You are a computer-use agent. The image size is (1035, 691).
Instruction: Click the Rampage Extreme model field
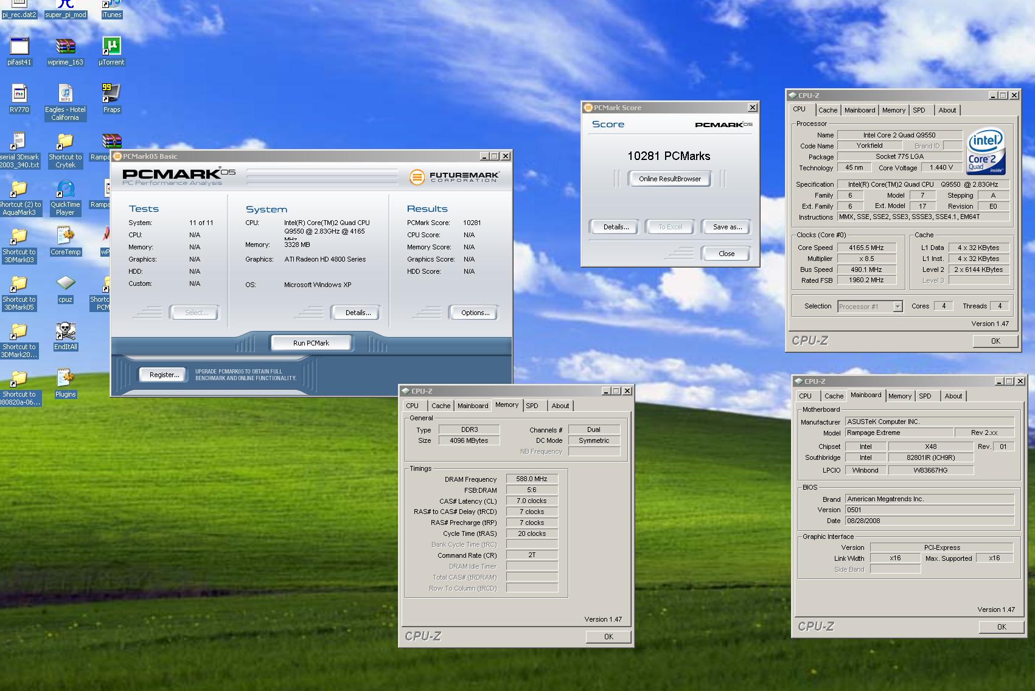(899, 432)
